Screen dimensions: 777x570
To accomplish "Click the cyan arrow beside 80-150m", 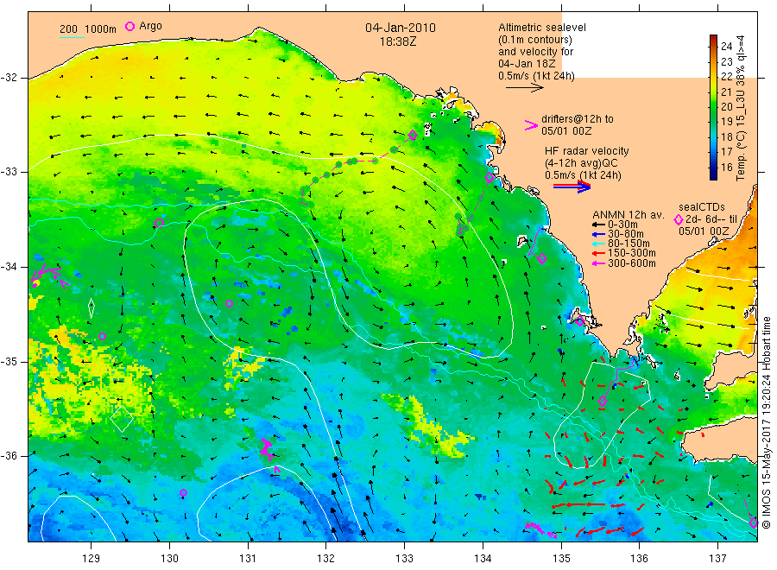I will click(x=600, y=244).
